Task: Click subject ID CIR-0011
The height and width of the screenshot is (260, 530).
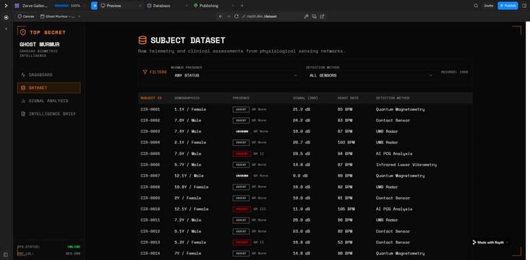Action: 150,220
